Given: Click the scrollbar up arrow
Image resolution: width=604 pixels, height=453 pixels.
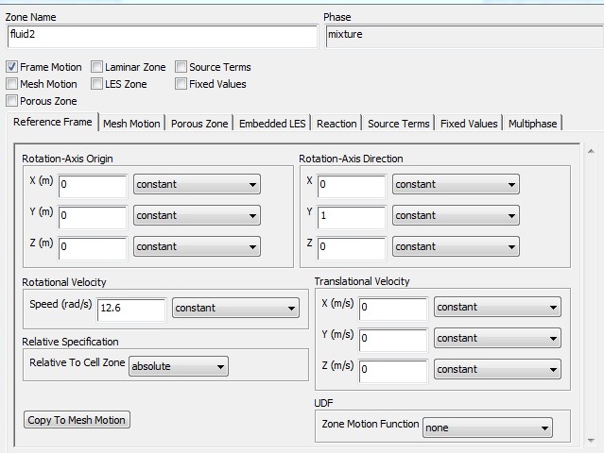Looking at the screenshot, I should 591,151.
